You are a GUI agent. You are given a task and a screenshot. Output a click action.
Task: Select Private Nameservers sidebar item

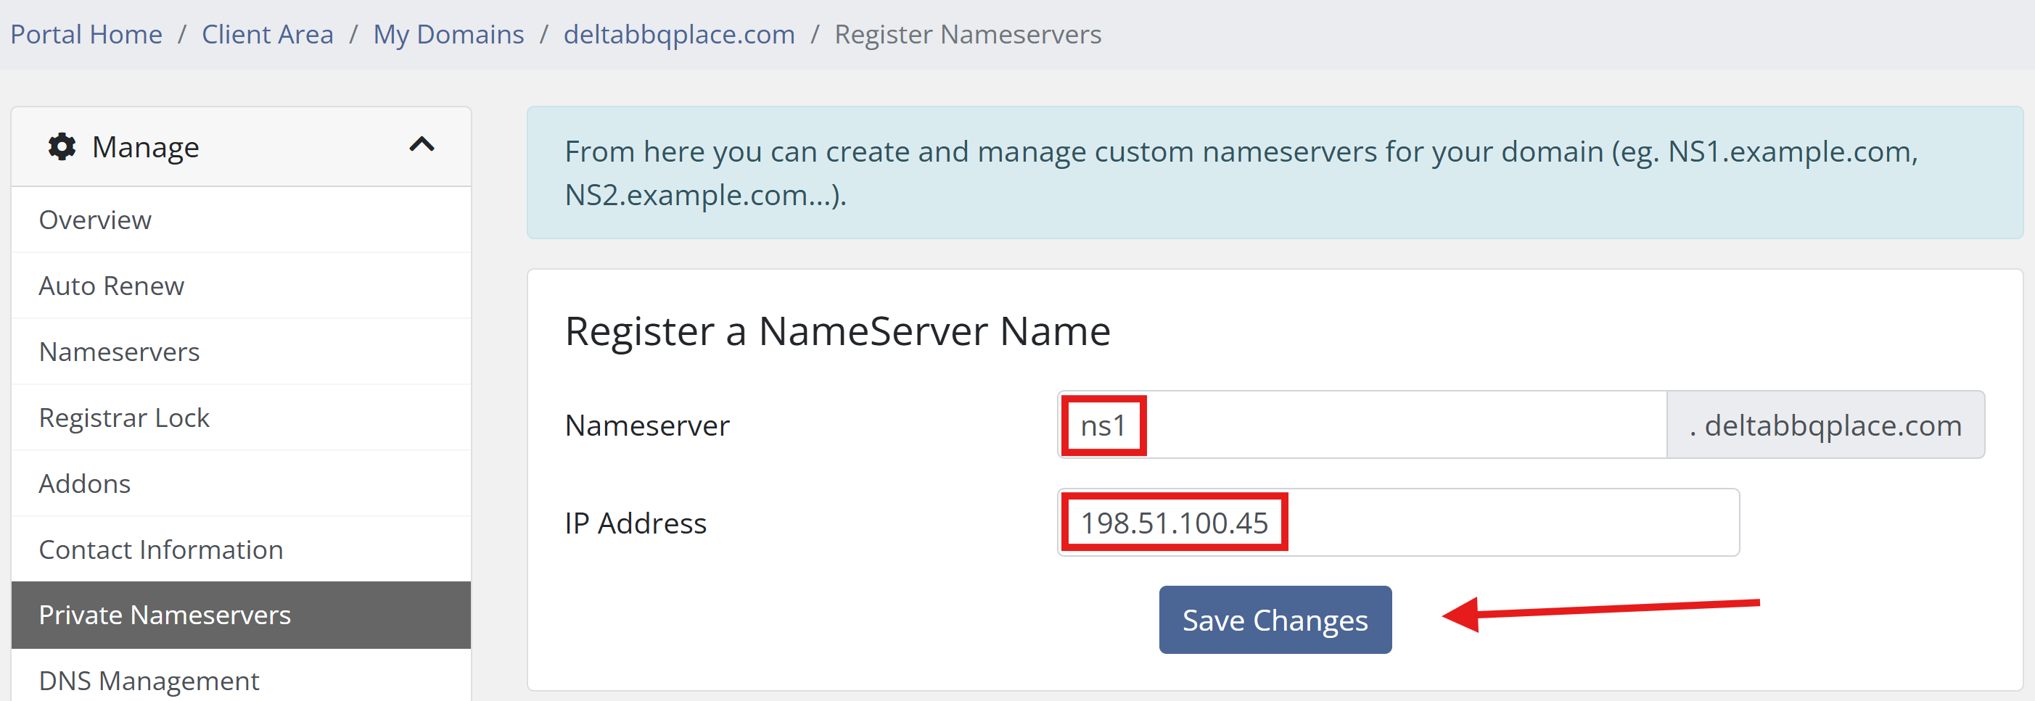click(x=164, y=615)
